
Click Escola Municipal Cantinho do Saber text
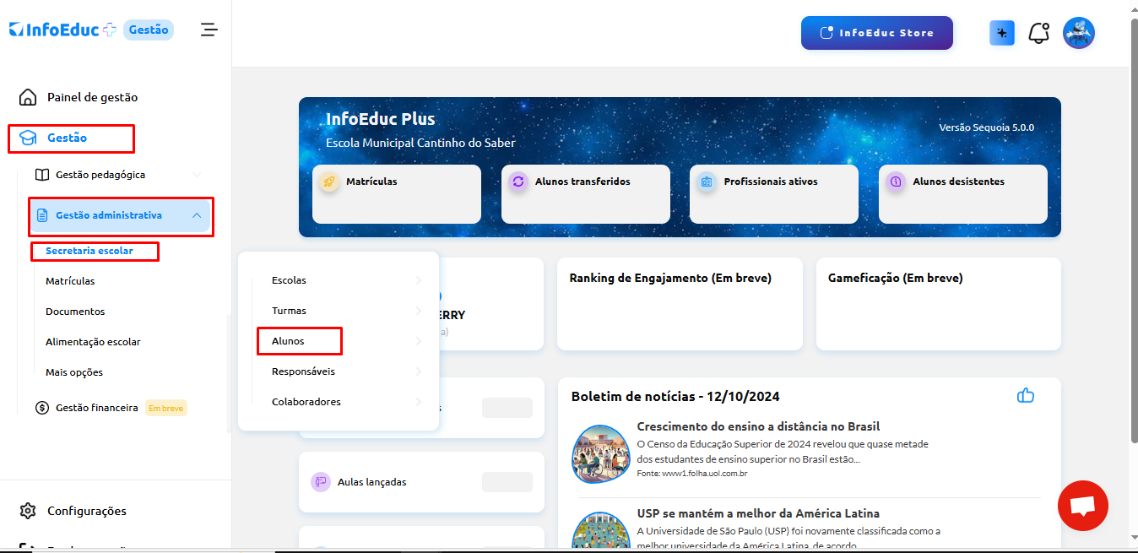(420, 143)
